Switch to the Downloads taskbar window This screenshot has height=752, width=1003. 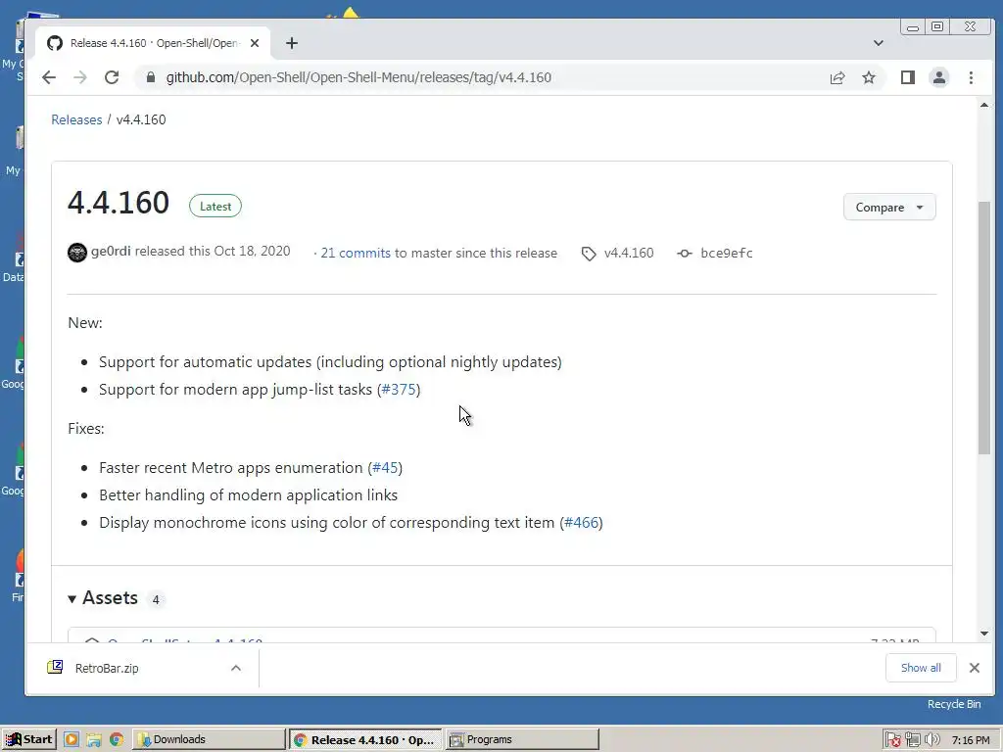209,740
